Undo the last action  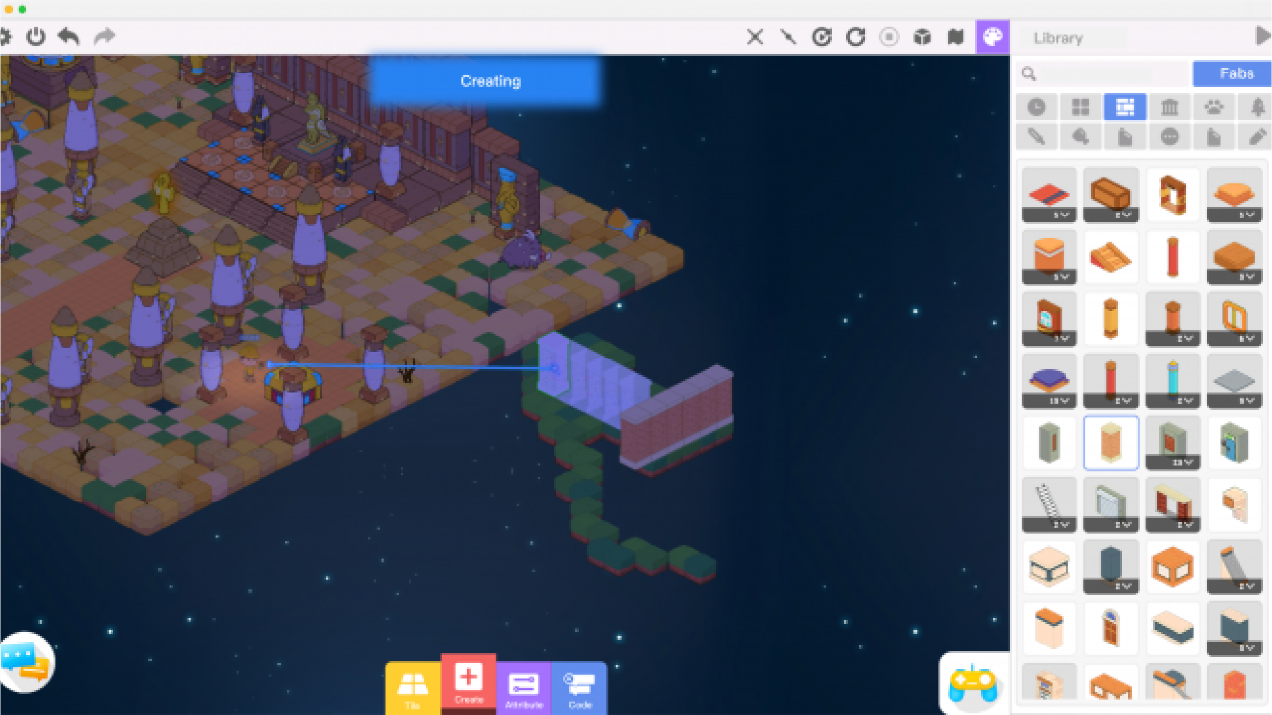point(69,37)
